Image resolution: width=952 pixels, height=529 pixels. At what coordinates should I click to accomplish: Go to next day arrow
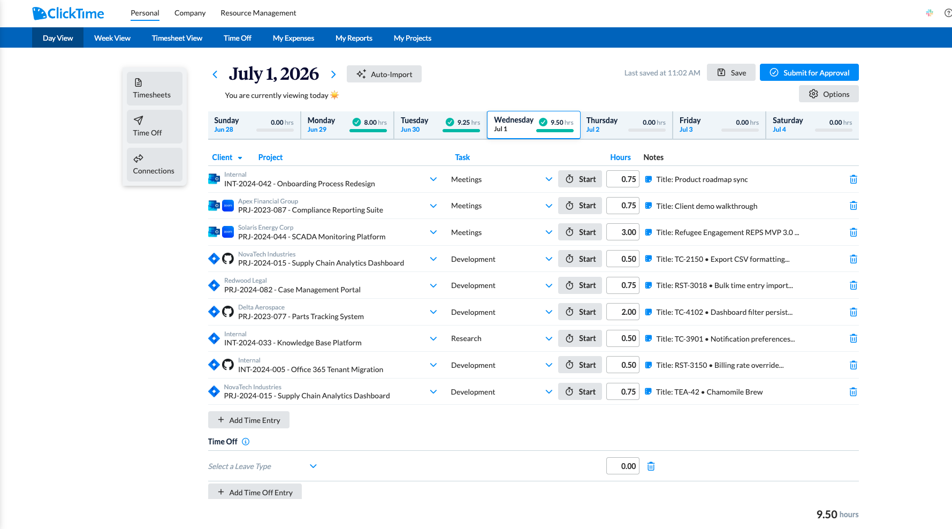[x=333, y=74]
